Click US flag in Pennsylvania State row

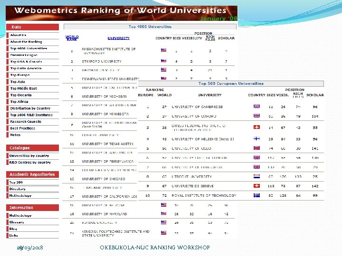(x=163, y=78)
